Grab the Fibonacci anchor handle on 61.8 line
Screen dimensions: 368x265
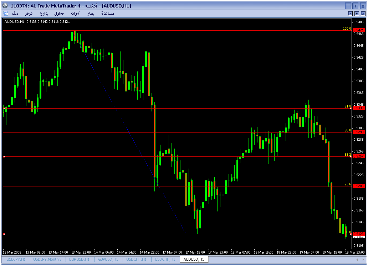point(4,109)
